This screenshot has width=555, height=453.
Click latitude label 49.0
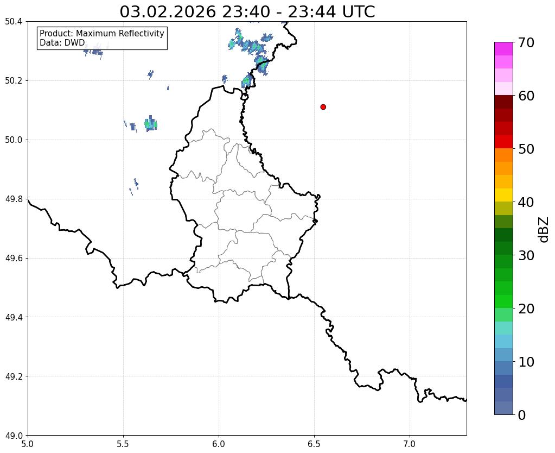coord(14,436)
